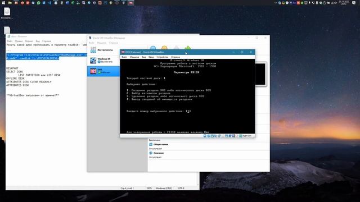360x202 pixels.
Task: Open Ввод menu in the DOS VM window
Action: point(151,57)
